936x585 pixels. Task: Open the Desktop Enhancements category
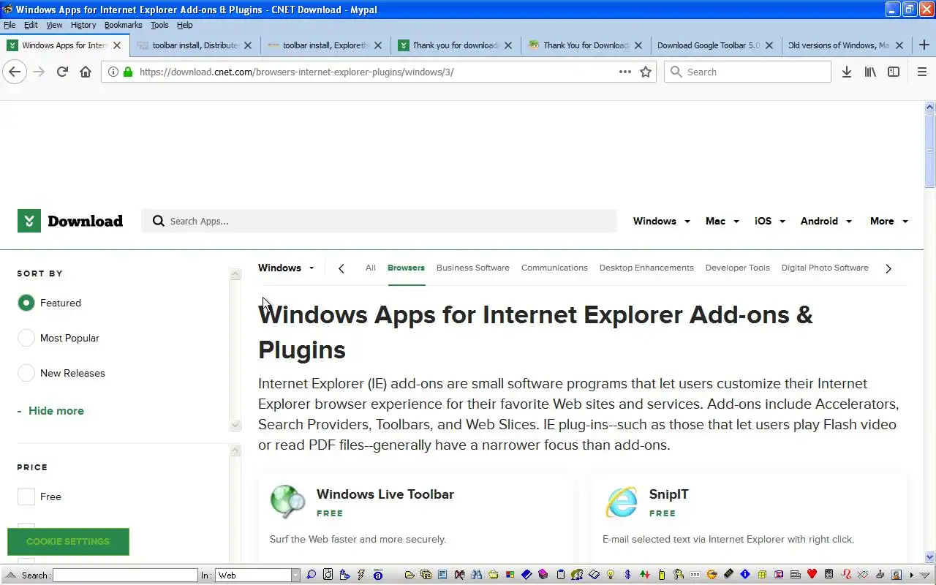point(646,268)
